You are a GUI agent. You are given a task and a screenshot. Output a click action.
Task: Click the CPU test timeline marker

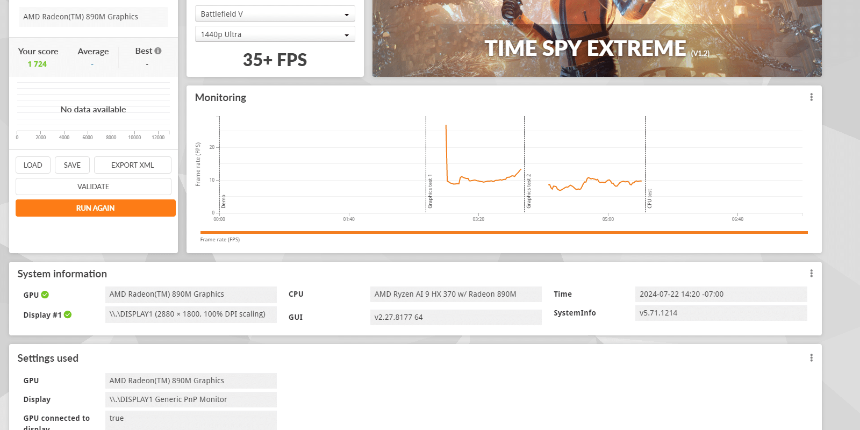point(649,199)
